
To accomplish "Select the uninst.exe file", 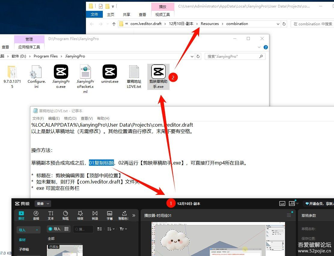I will click(x=110, y=74).
